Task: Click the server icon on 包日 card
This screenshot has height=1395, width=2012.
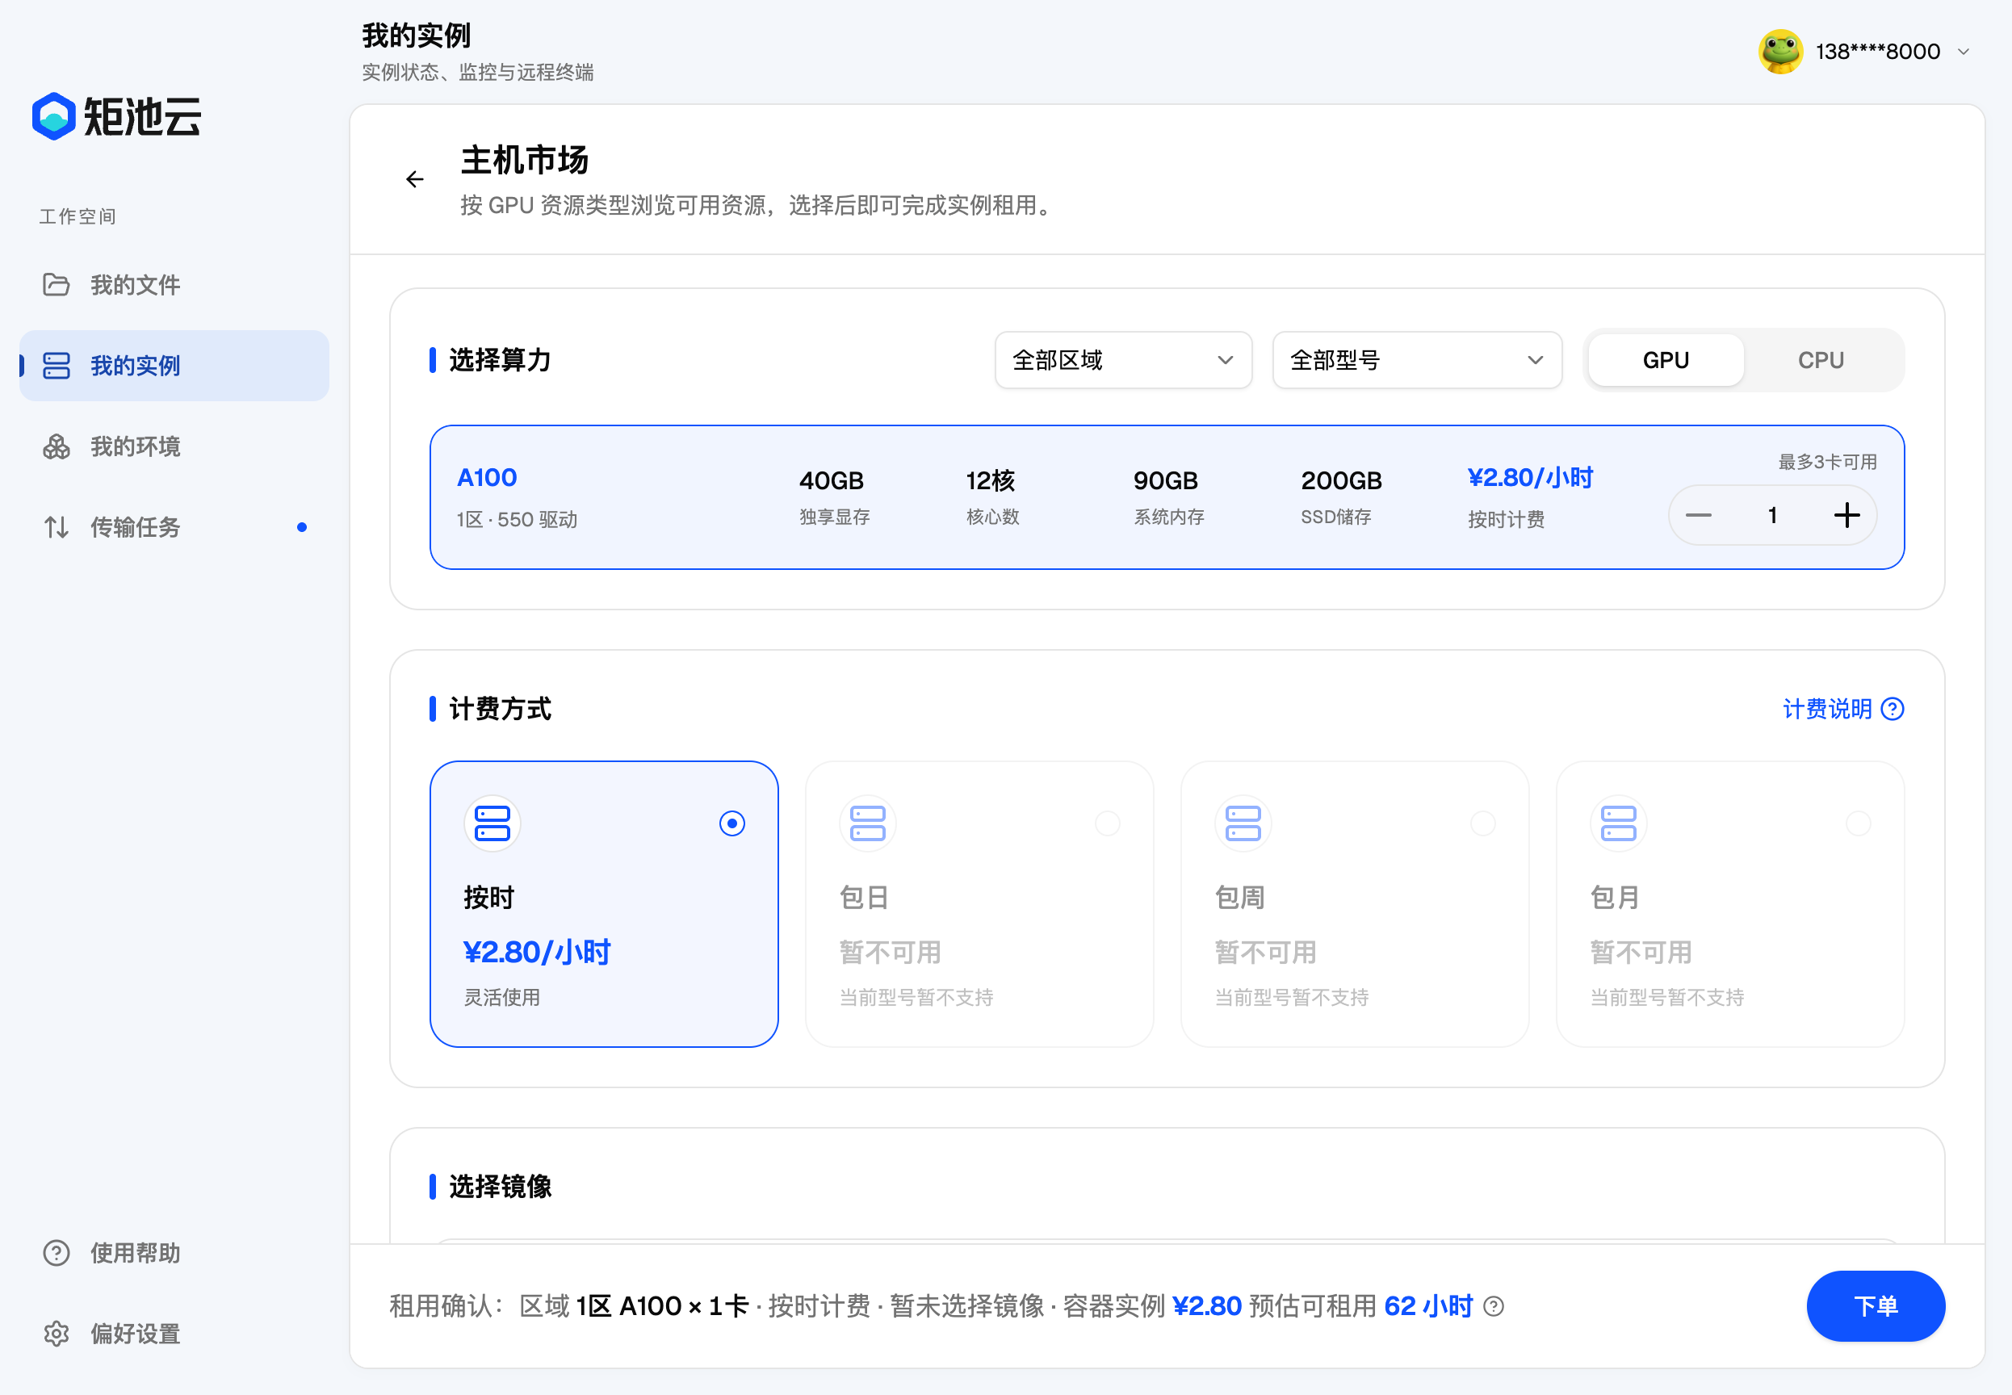Action: (868, 823)
